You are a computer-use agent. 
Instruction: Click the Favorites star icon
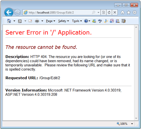point(129,12)
